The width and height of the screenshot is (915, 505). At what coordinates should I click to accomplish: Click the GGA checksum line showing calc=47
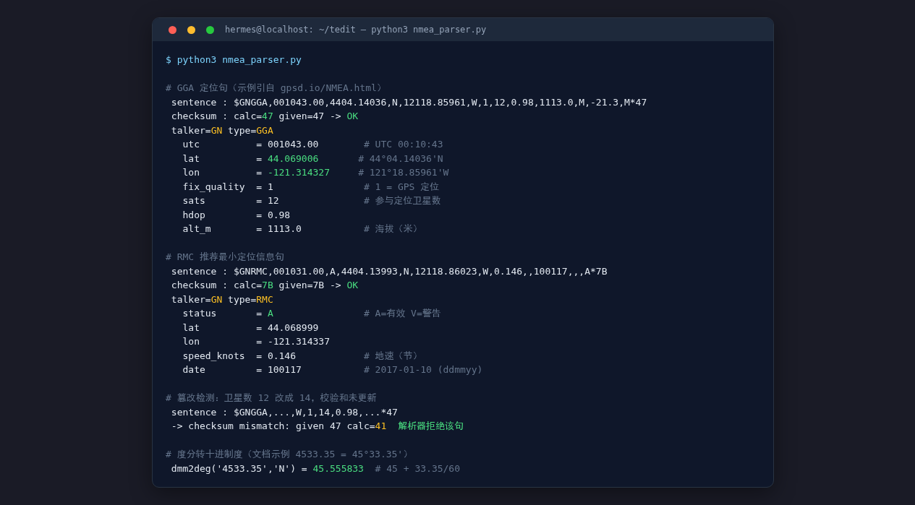pos(265,116)
